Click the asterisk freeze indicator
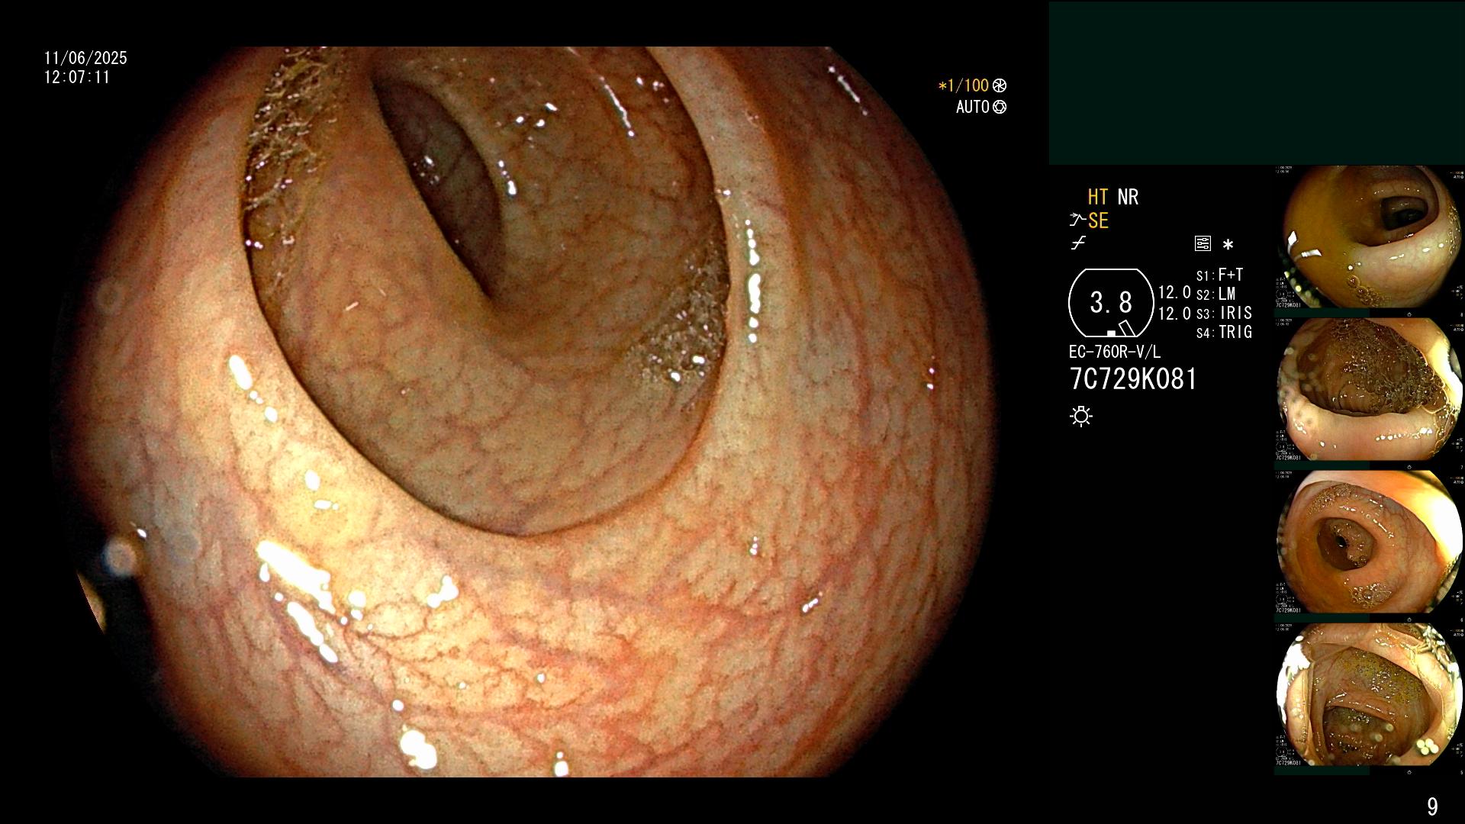 [x=1228, y=245]
